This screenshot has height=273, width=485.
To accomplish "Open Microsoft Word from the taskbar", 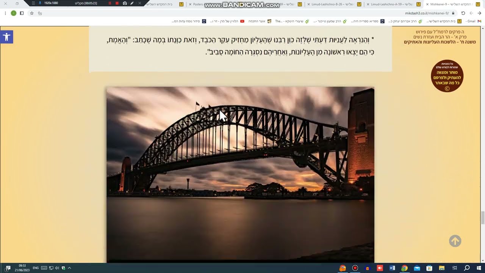I will (x=392, y=268).
